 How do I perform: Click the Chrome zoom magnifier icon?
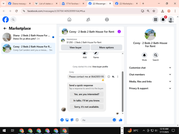[x=148, y=11]
